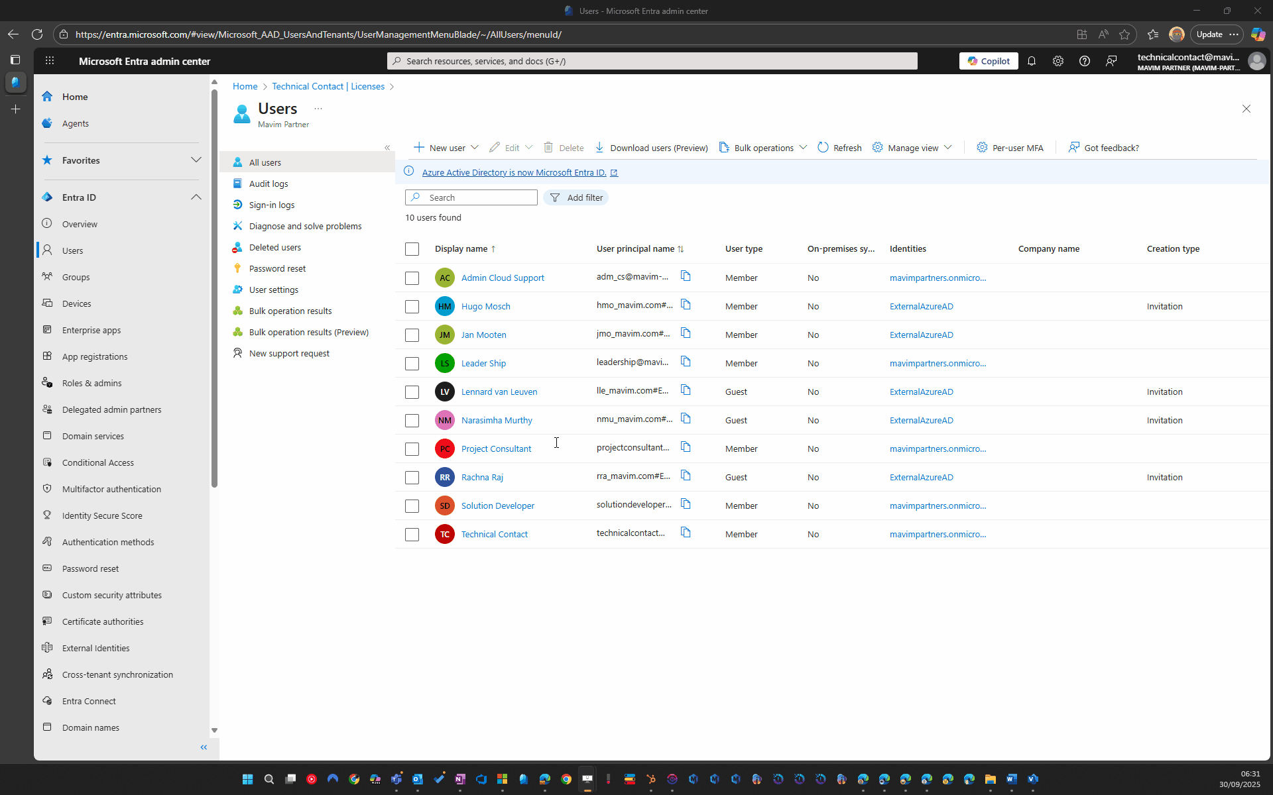The width and height of the screenshot is (1273, 795).
Task: Go to Conditional Access in sidebar
Action: [98, 462]
